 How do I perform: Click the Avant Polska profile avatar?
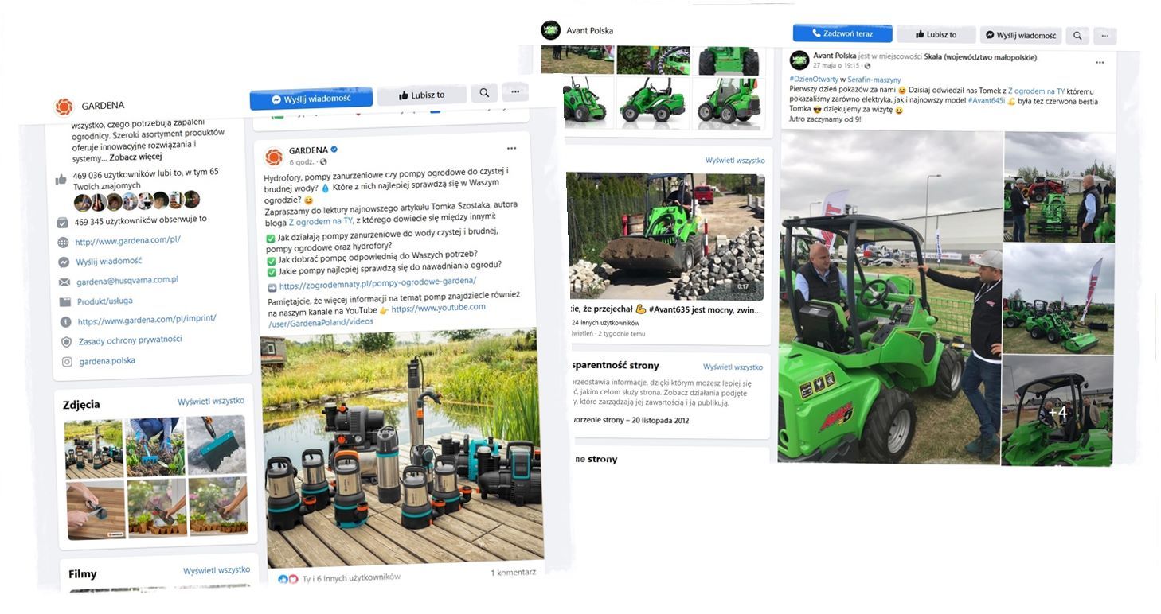click(x=550, y=30)
